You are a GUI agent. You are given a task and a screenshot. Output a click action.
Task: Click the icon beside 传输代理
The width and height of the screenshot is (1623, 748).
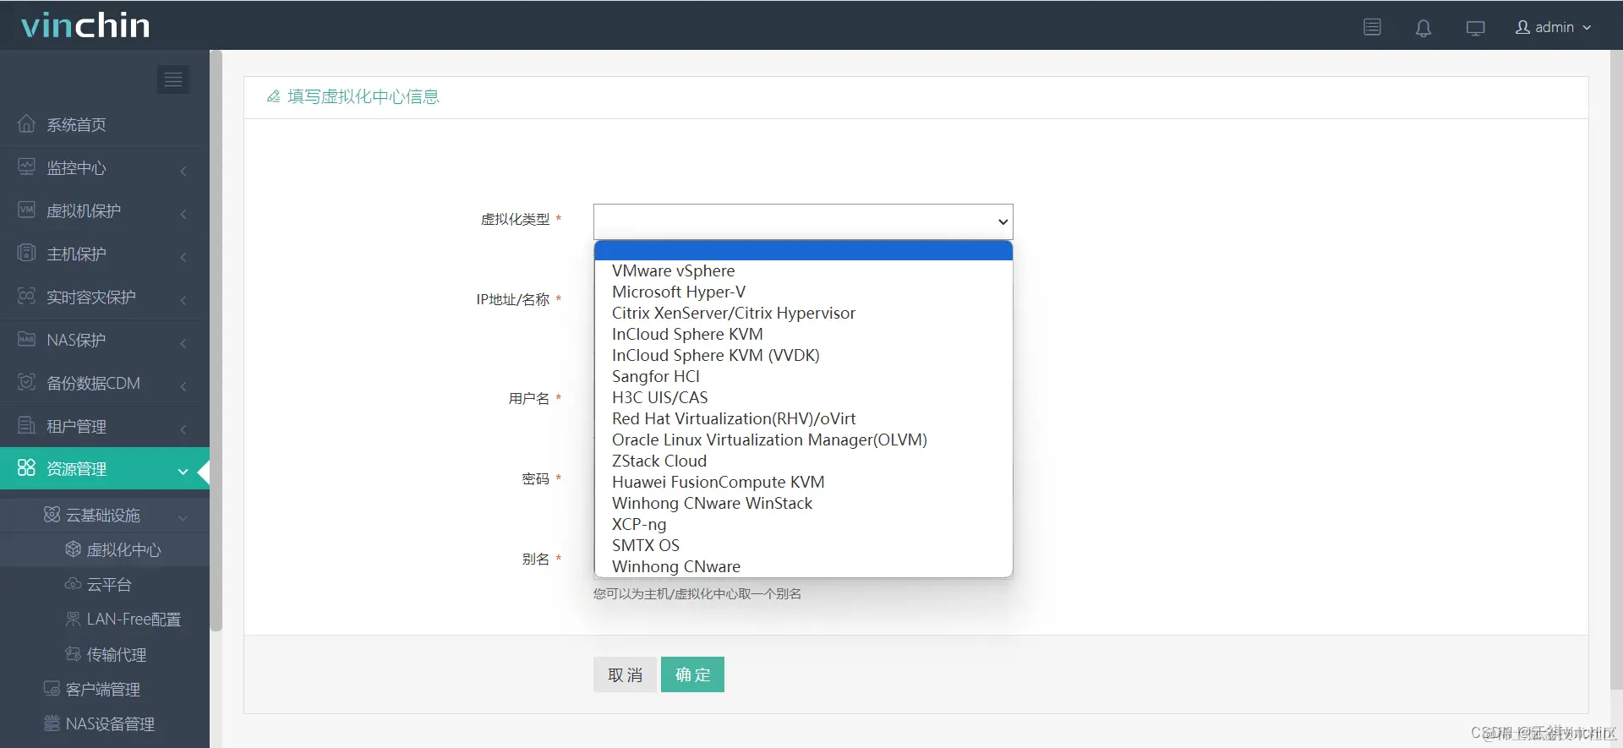(73, 654)
